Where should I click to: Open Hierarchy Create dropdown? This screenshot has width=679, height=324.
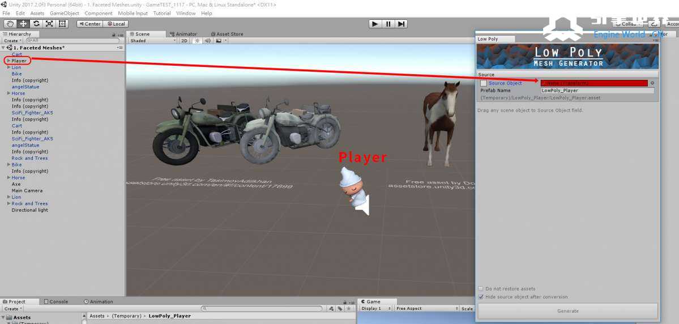12,41
